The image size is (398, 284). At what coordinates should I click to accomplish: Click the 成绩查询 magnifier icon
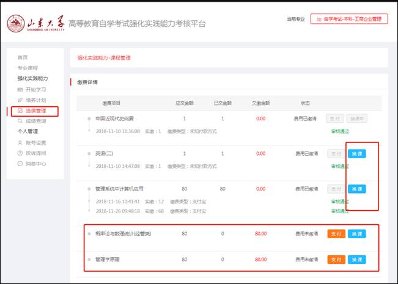pos(20,121)
